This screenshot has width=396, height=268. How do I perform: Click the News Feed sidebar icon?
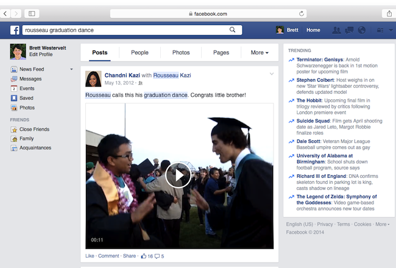point(14,69)
